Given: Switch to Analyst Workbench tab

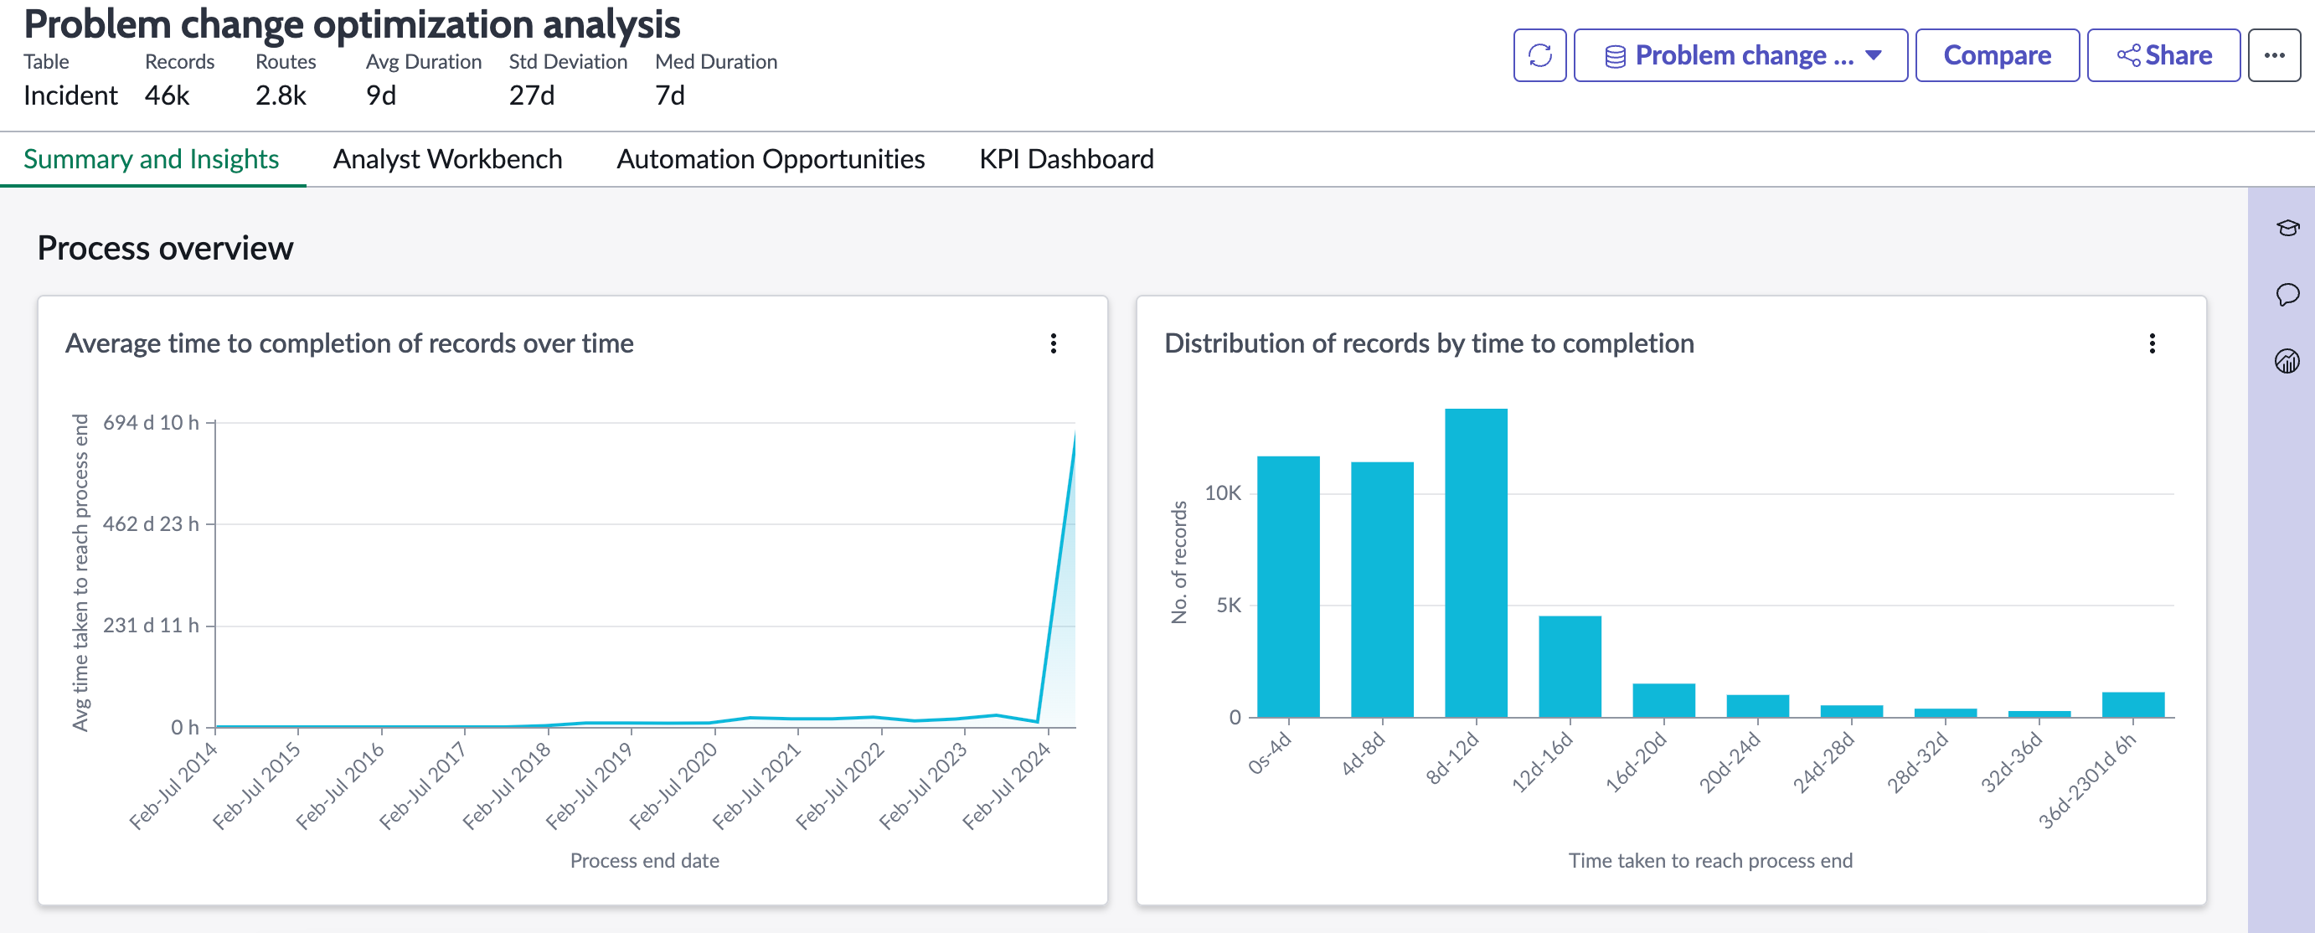Looking at the screenshot, I should [447, 159].
